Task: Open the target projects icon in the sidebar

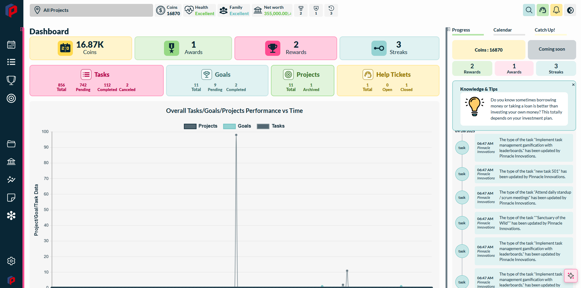Action: click(x=11, y=98)
